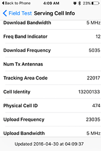The width and height of the screenshot is (101, 151).
Task: Select the Download Frequency row
Action: point(50,50)
